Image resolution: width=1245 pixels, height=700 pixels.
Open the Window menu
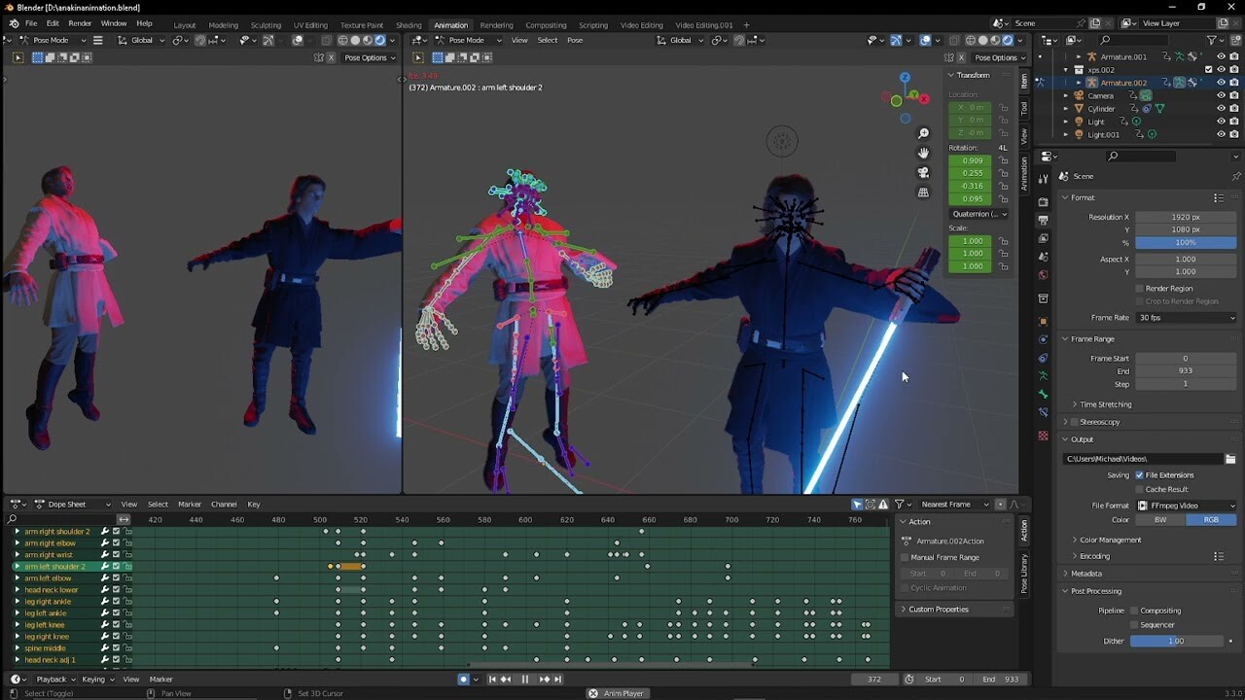coord(113,22)
